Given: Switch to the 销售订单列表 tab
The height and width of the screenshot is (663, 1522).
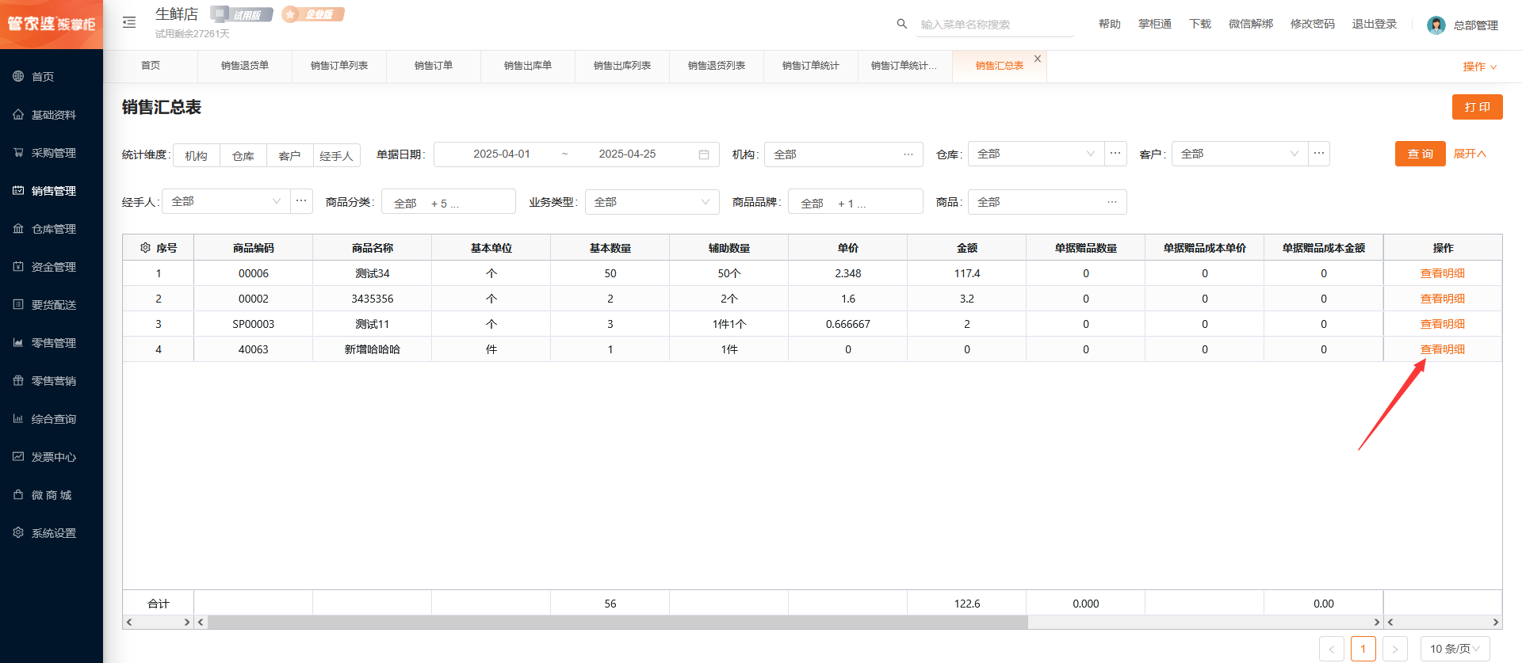Looking at the screenshot, I should click(x=339, y=66).
